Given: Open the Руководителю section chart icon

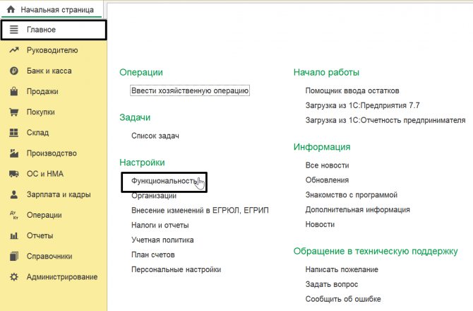Looking at the screenshot, I should [x=14, y=50].
